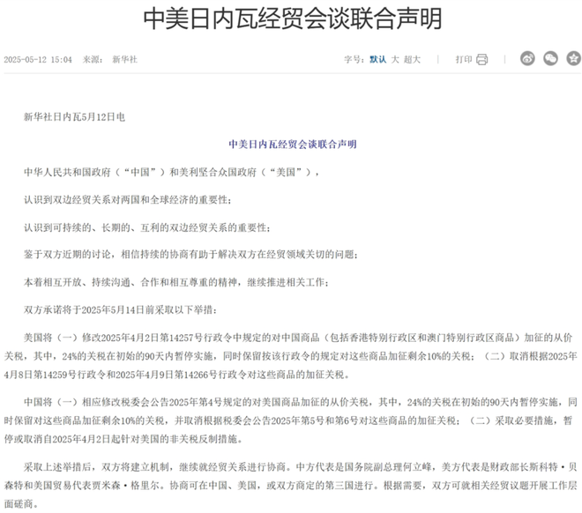
Task: Share the article via WeChat icon
Action: tap(550, 59)
